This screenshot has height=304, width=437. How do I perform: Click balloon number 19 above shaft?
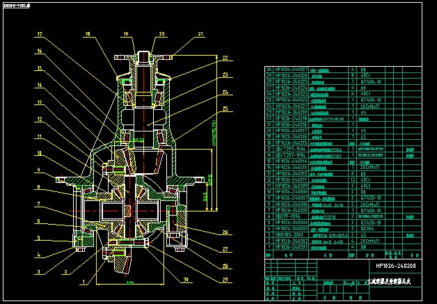click(x=125, y=33)
